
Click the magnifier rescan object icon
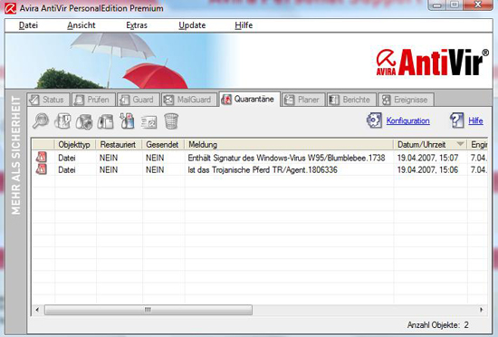[41, 121]
